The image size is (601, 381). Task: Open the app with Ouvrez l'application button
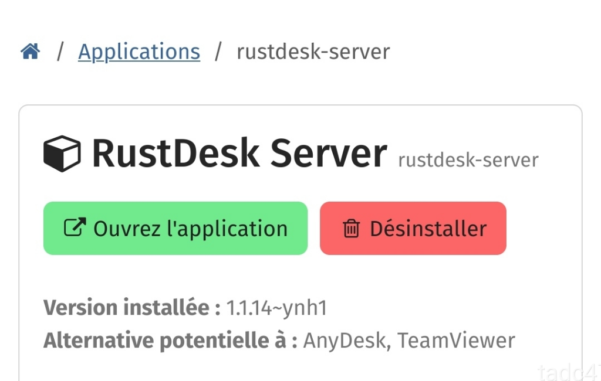click(x=175, y=228)
